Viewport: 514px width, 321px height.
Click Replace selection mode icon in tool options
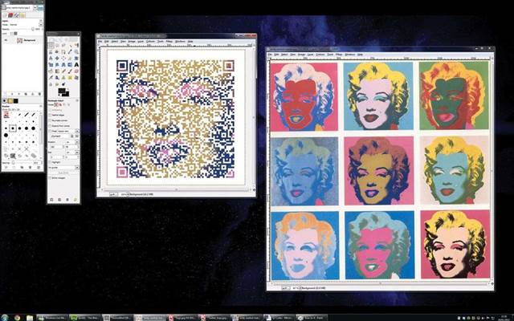[56, 104]
